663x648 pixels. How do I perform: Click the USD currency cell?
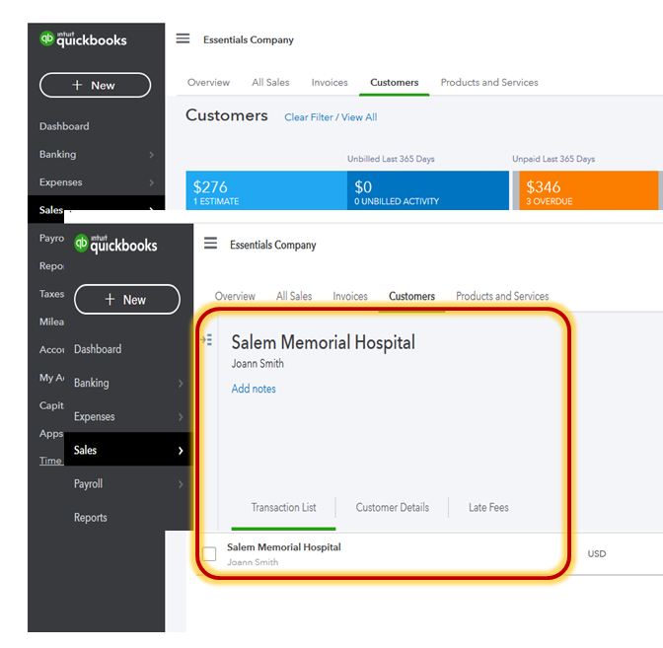click(597, 553)
